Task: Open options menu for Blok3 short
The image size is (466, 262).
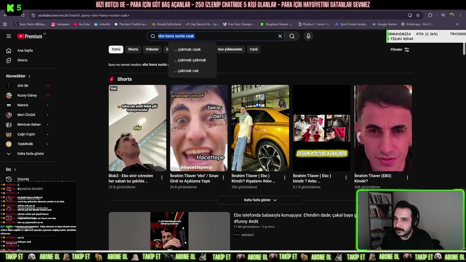Action: pyautogui.click(x=162, y=178)
